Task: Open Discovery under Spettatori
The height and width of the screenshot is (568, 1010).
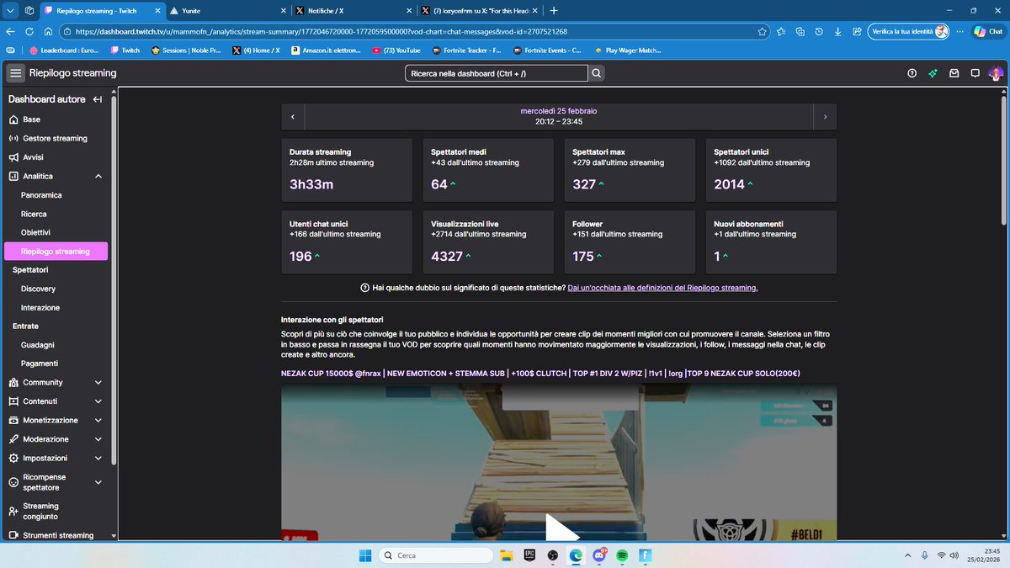Action: 56,289
